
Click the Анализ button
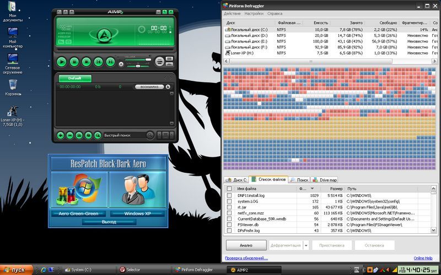(x=246, y=245)
